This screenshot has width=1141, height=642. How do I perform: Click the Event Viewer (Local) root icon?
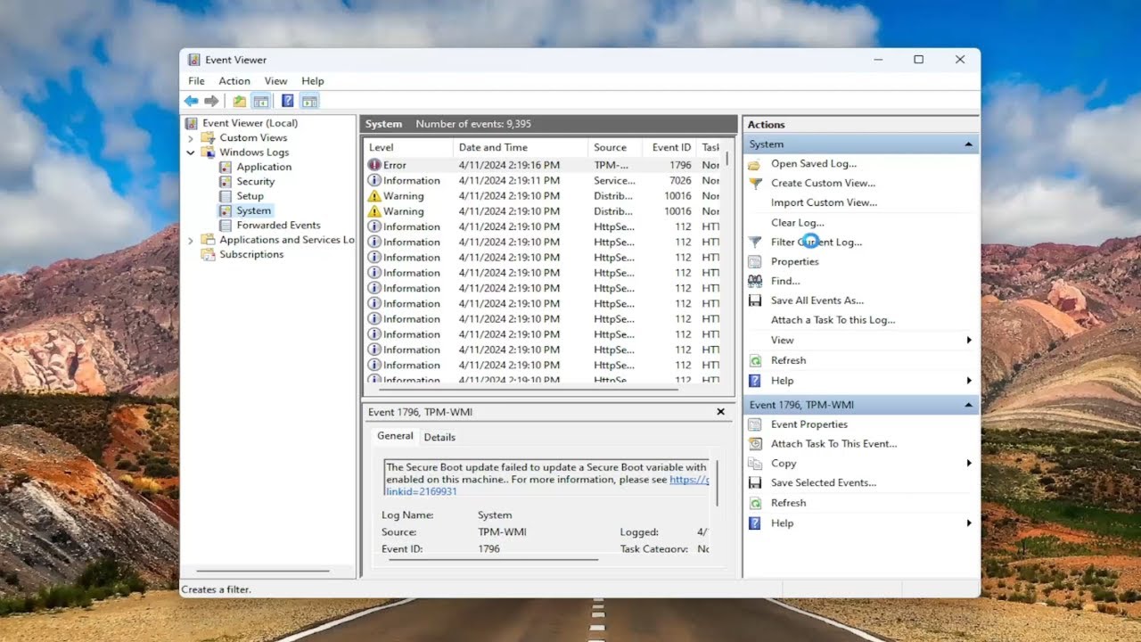(192, 124)
